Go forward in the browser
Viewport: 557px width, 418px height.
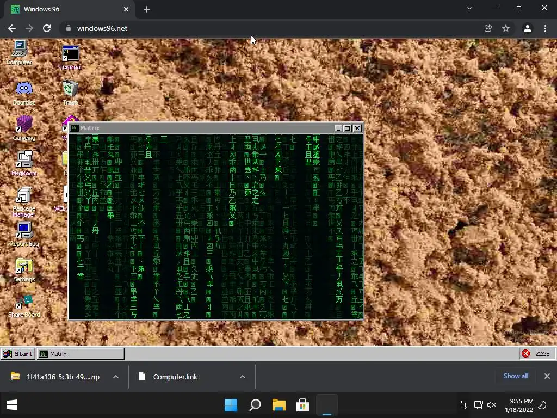(29, 28)
